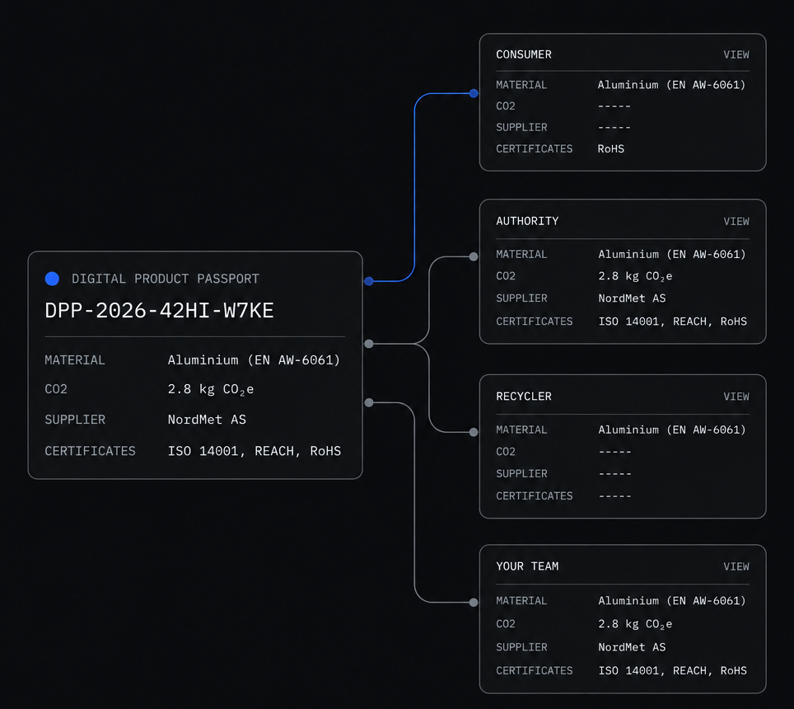Open the Consumer VIEW link

pyautogui.click(x=736, y=54)
